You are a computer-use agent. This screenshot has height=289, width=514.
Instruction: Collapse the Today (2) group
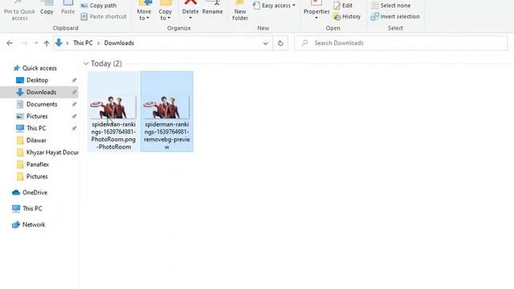point(86,63)
